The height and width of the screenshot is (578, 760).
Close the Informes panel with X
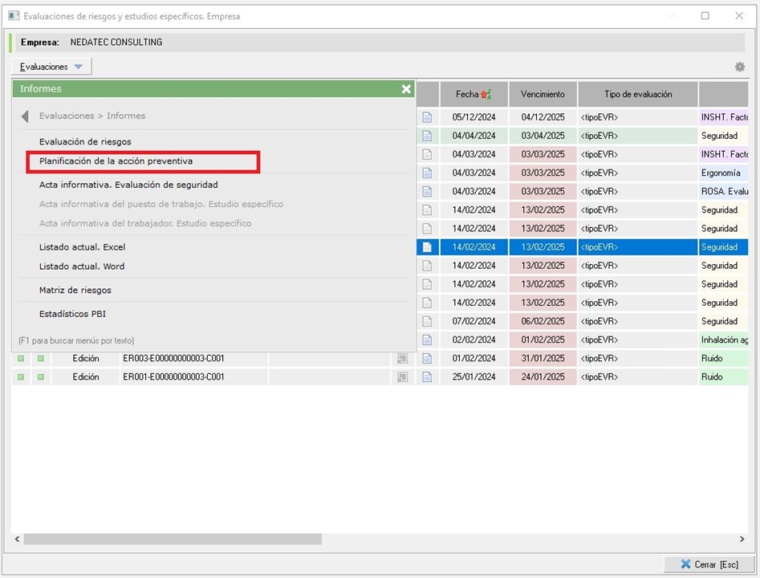coord(406,89)
